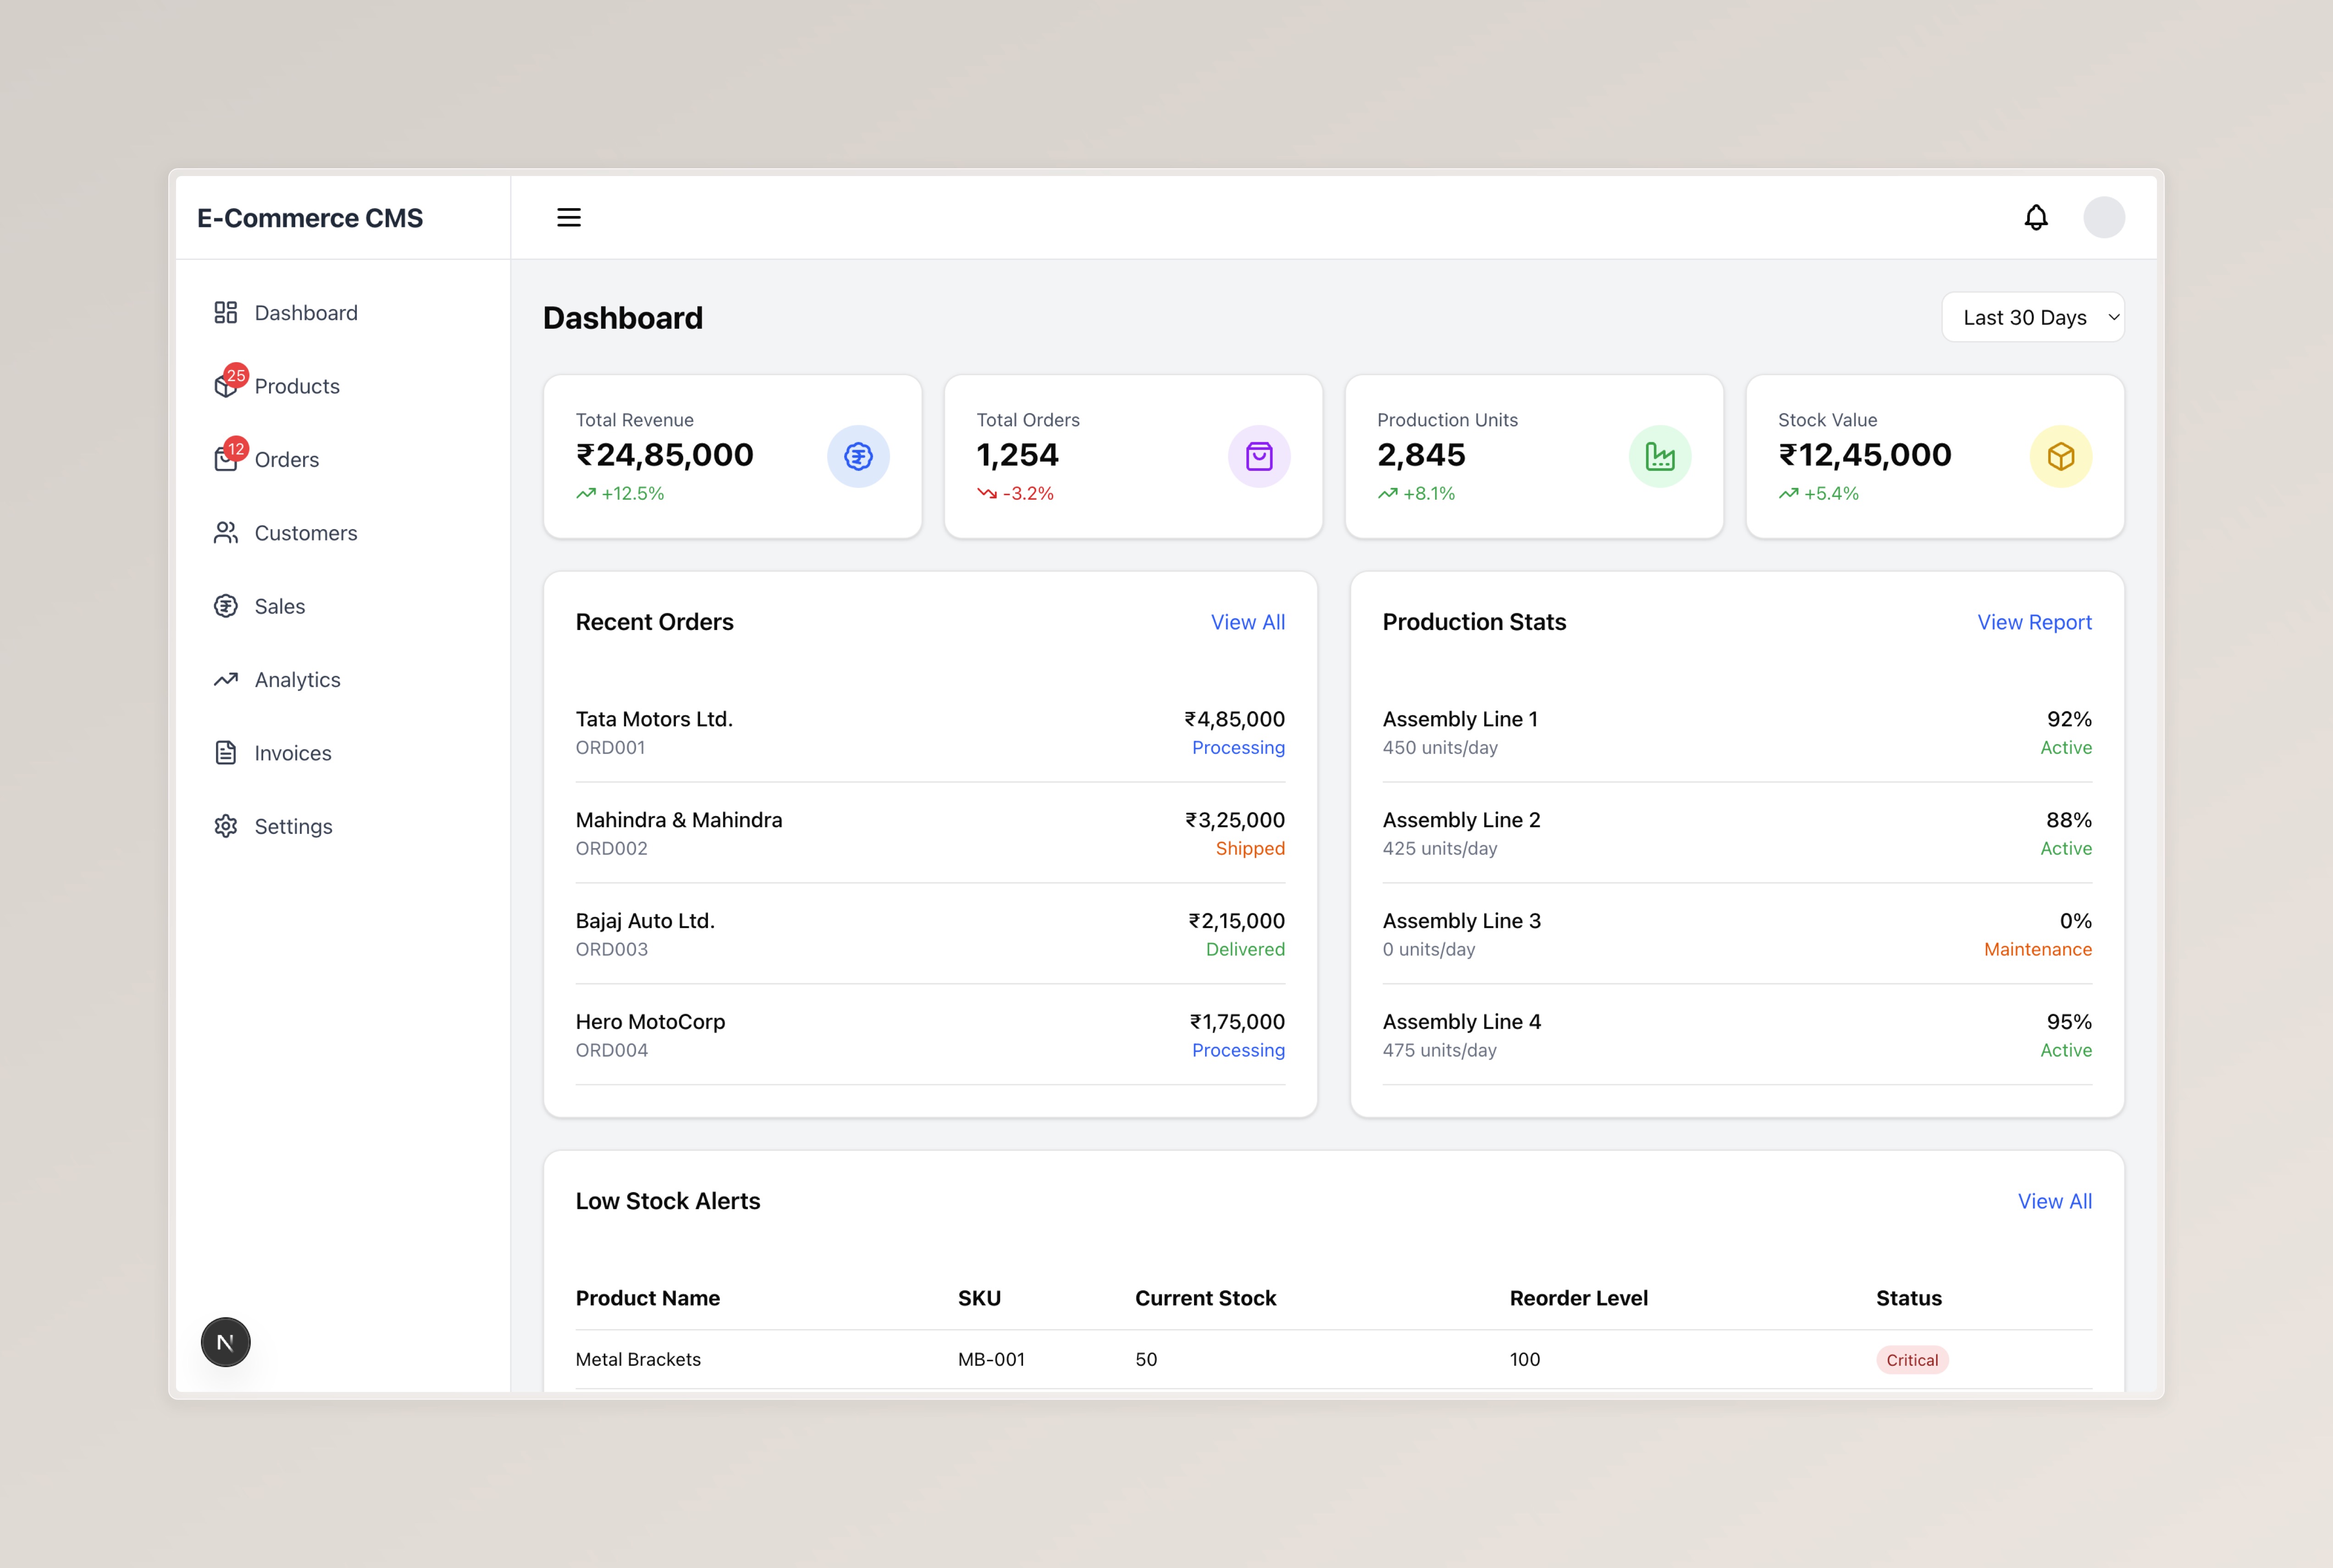The image size is (2333, 1568).
Task: Expand the user profile avatar menu
Action: (x=2104, y=217)
